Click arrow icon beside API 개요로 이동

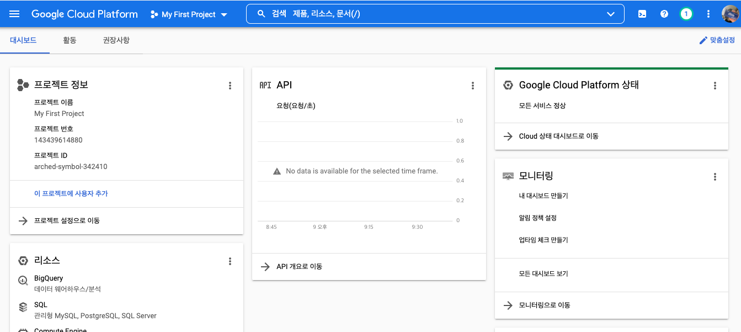click(x=265, y=267)
